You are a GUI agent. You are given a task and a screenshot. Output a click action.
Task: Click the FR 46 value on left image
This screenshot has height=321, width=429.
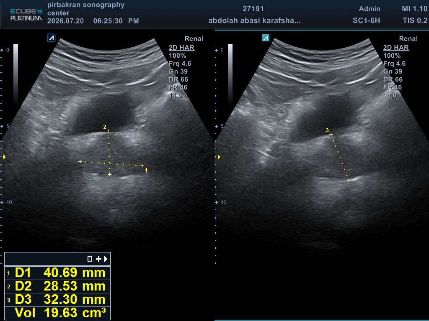point(178,87)
